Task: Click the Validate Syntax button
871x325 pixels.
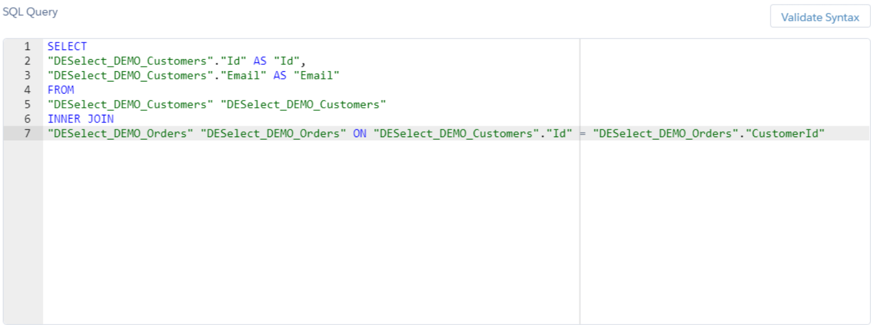Action: click(820, 17)
